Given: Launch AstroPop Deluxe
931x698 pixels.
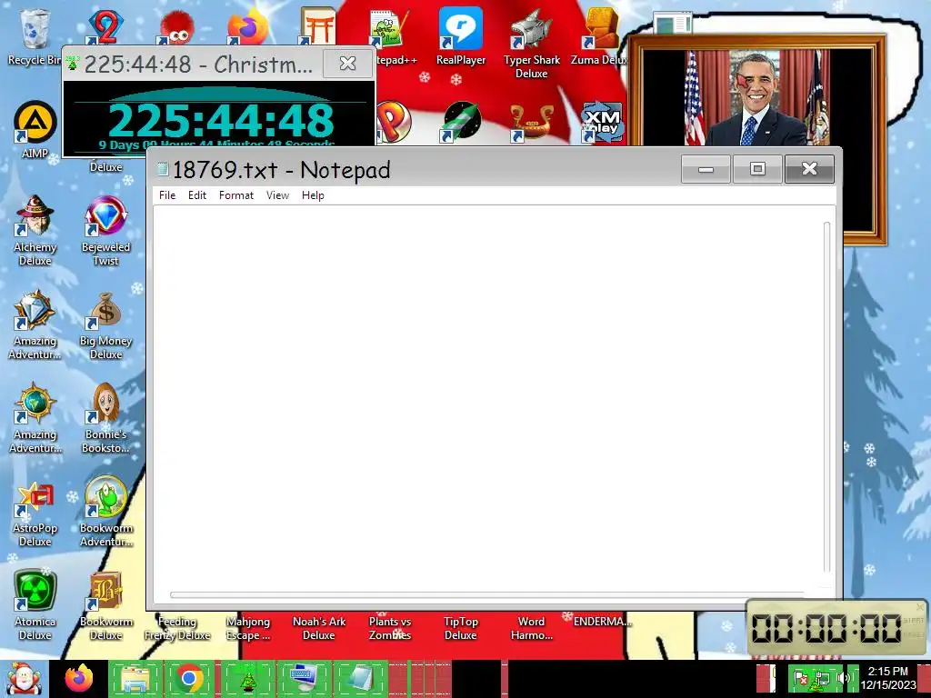Looking at the screenshot, I should click(x=35, y=514).
